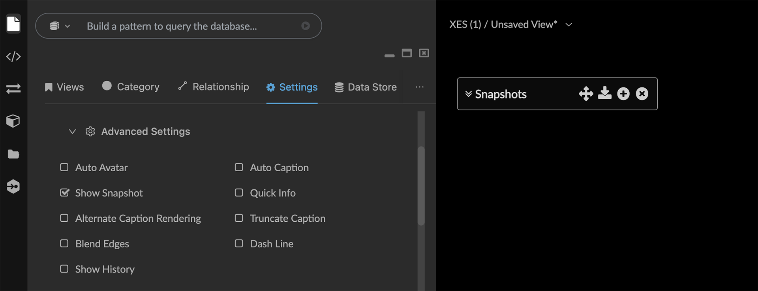
Task: Open the database selector dropdown
Action: (x=60, y=26)
